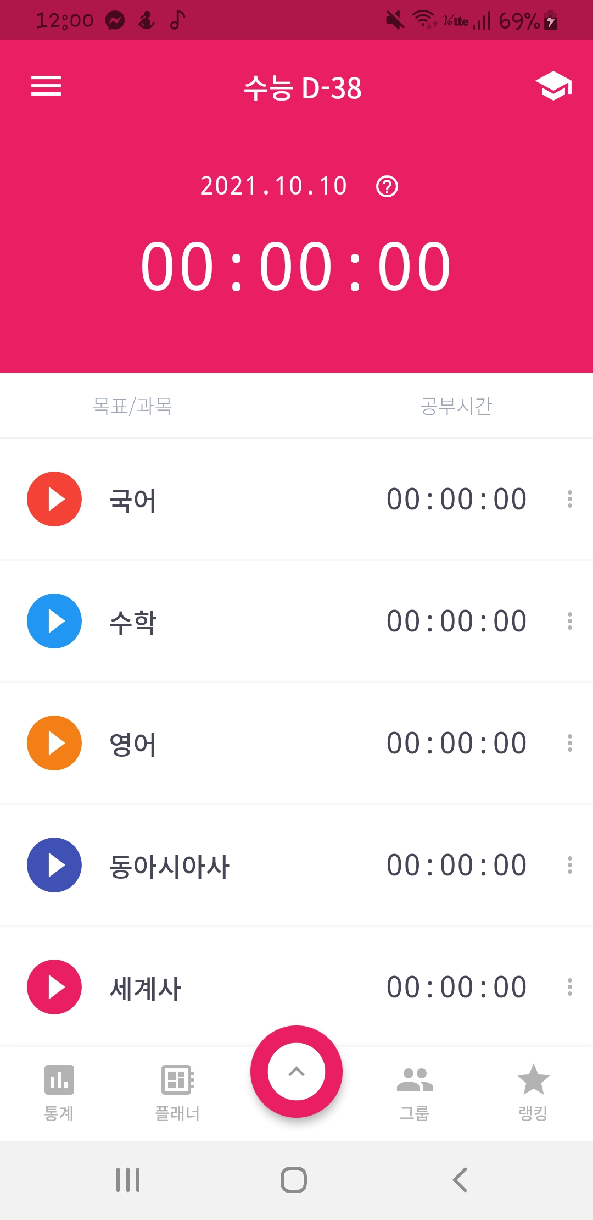This screenshot has height=1220, width=593.
Task: Start the 동아시아사 subject timer
Action: click(54, 865)
